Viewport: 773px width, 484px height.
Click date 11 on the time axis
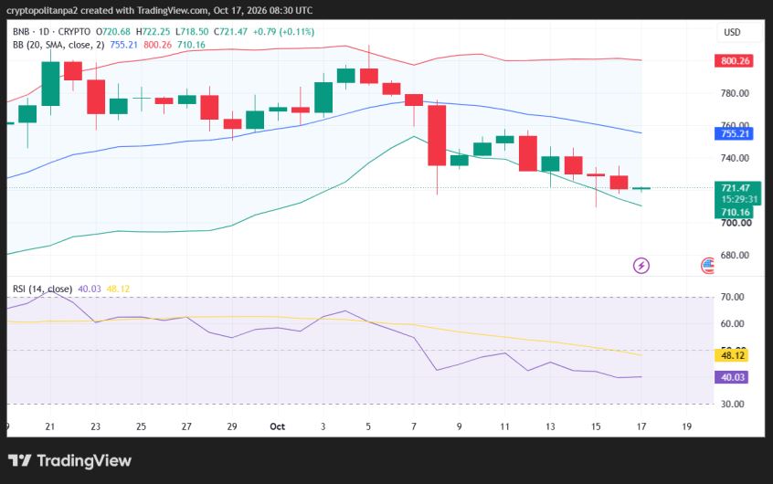pyautogui.click(x=504, y=426)
